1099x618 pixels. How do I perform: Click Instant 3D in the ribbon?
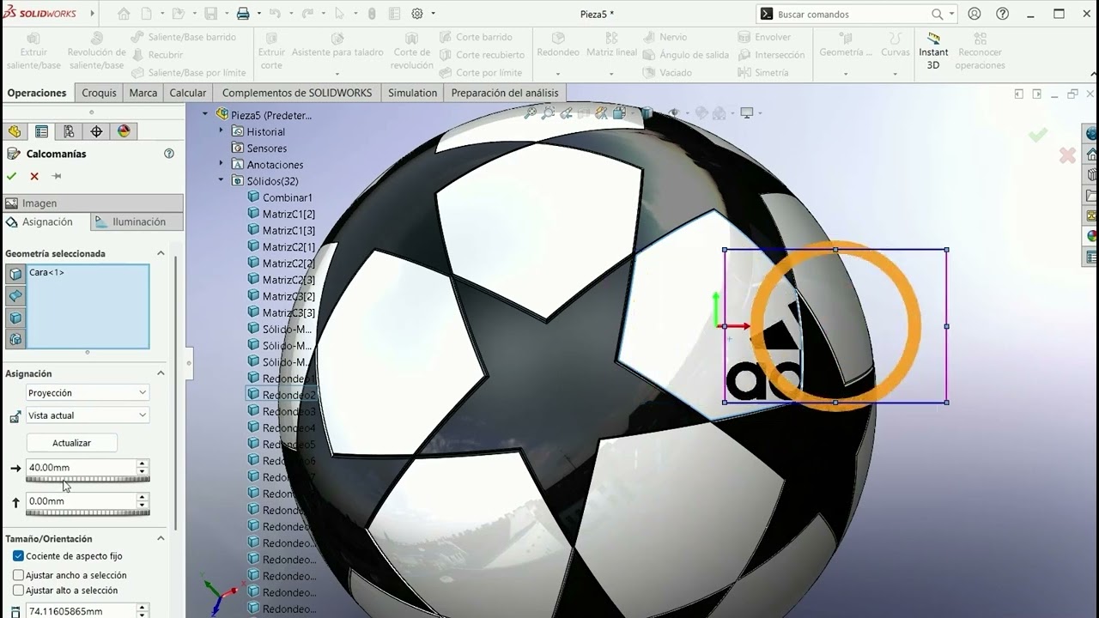[933, 51]
